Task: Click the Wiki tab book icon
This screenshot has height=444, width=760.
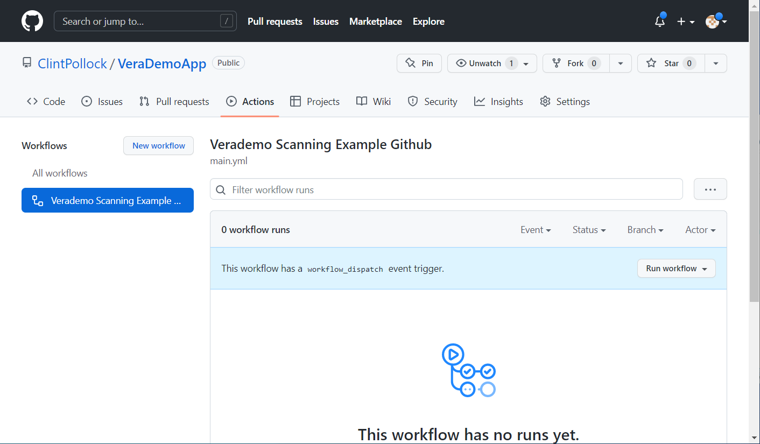Action: (362, 101)
